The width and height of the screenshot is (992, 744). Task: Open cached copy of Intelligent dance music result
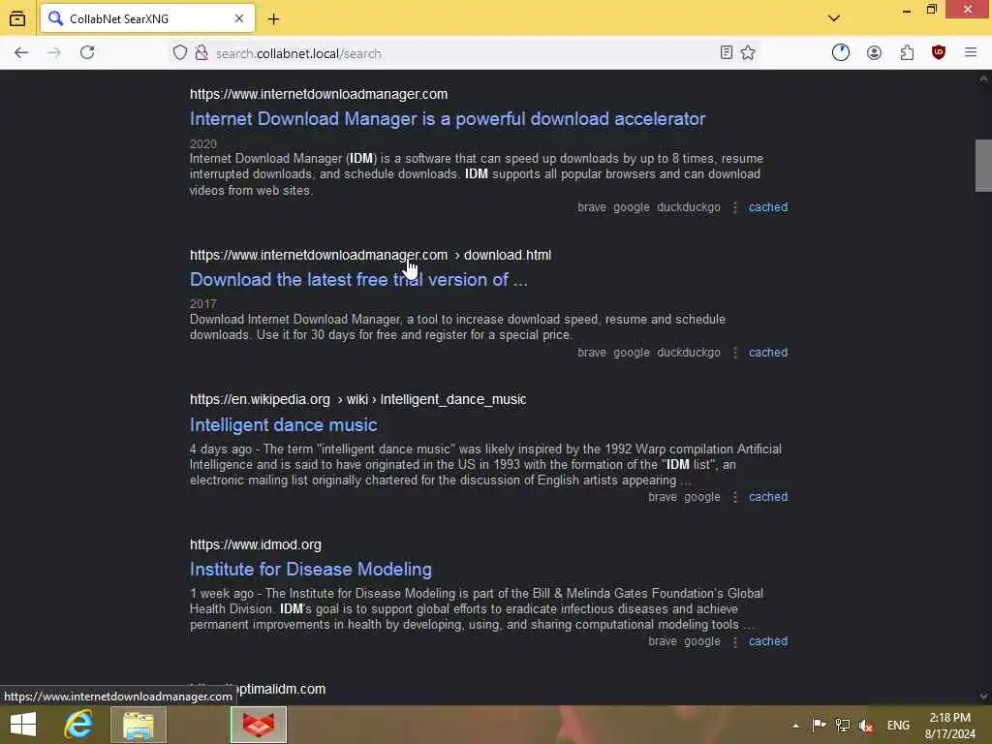[x=768, y=497]
